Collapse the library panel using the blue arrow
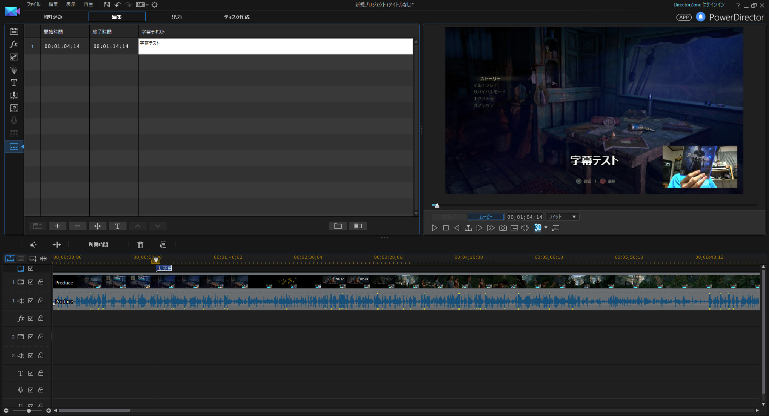 pyautogui.click(x=23, y=147)
